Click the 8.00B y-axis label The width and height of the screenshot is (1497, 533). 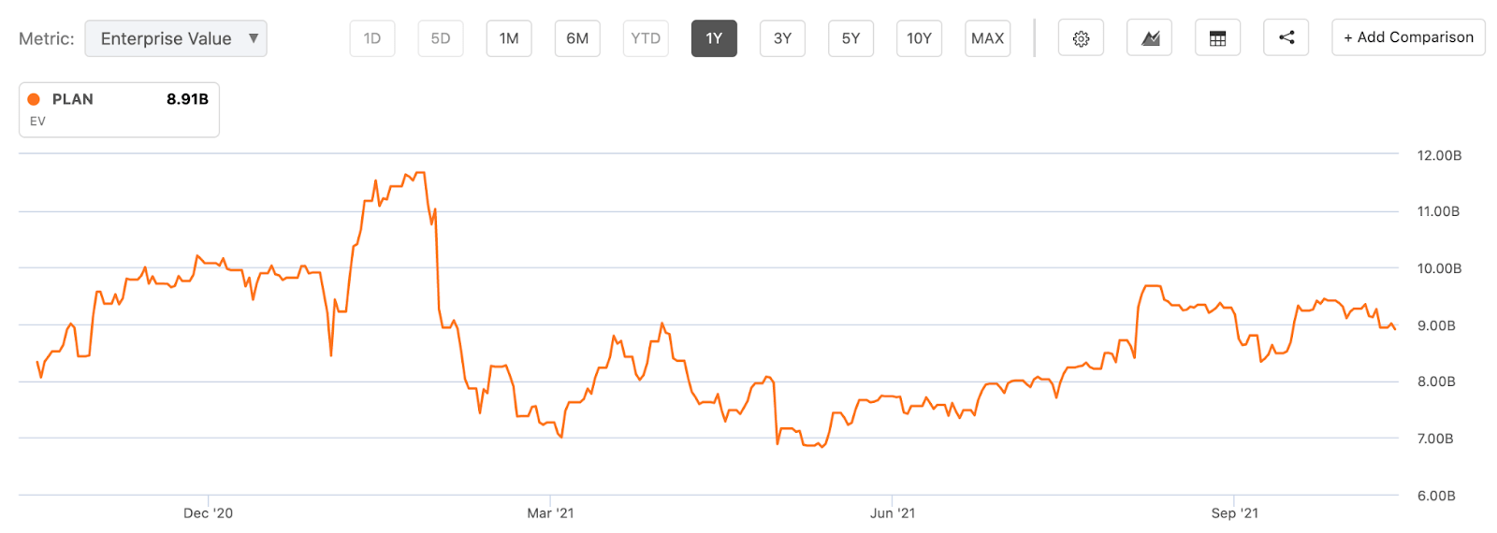[x=1436, y=382]
